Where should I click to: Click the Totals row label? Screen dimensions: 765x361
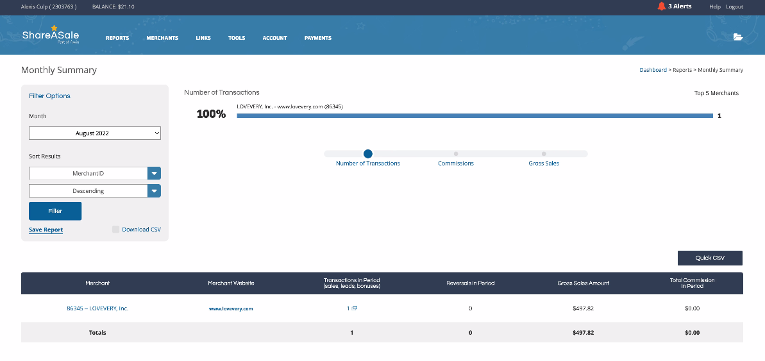(x=97, y=333)
